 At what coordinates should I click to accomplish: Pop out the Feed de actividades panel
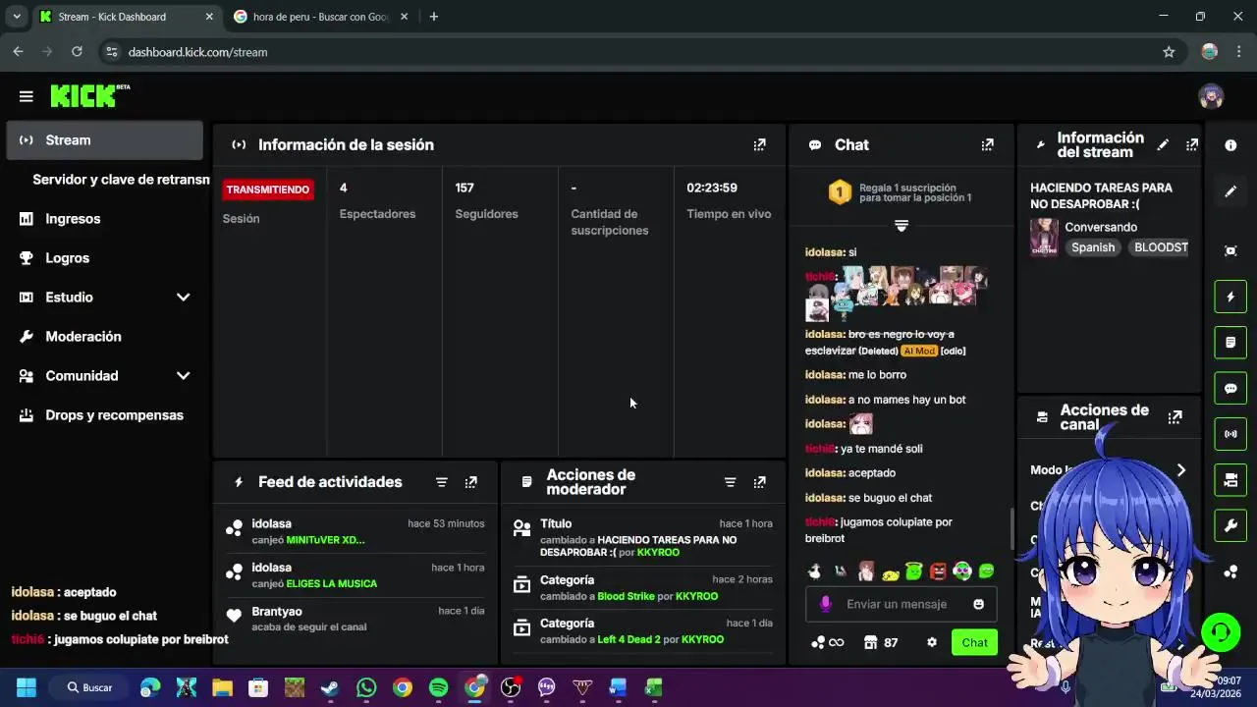click(470, 482)
